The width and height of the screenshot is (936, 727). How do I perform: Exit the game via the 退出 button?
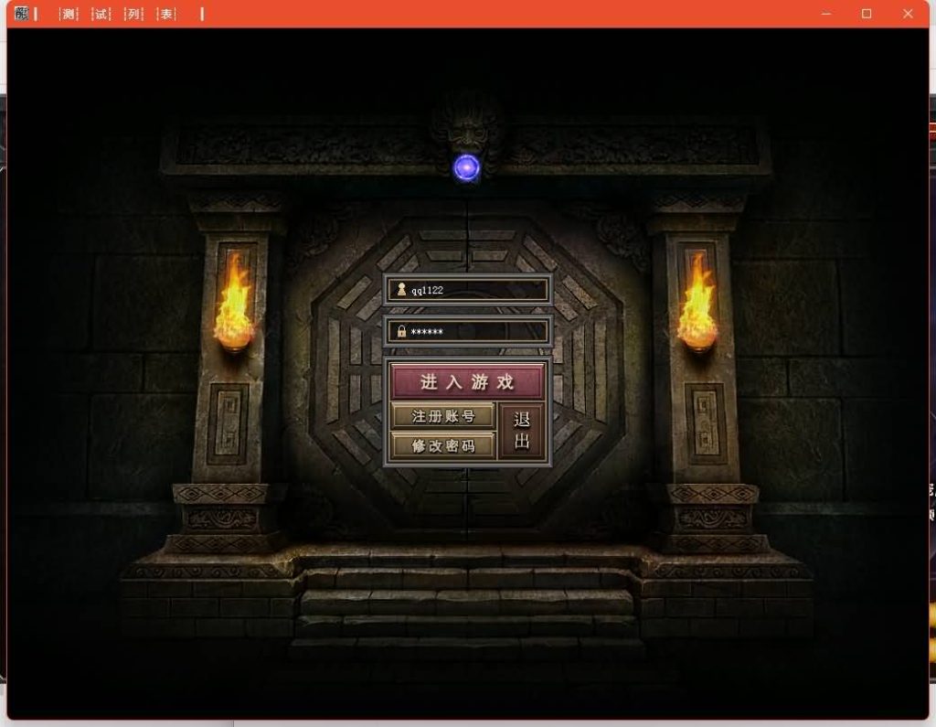point(523,431)
